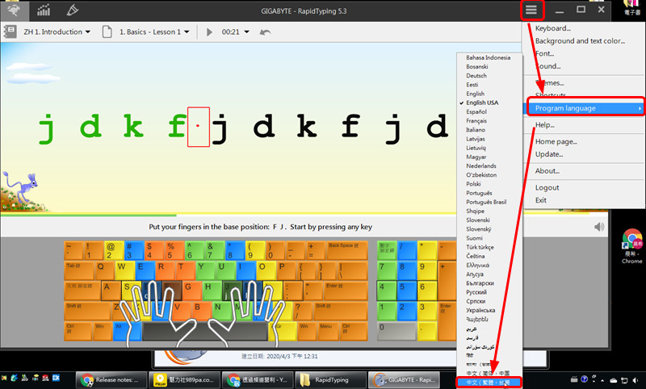The image size is (646, 389).
Task: Open Release notes Chrome taskbar button
Action: click(x=111, y=379)
